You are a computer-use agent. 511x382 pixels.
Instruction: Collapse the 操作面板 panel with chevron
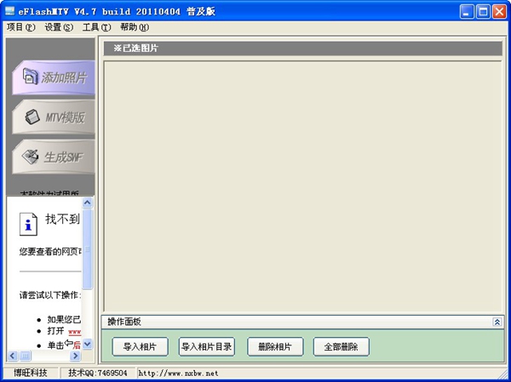497,322
